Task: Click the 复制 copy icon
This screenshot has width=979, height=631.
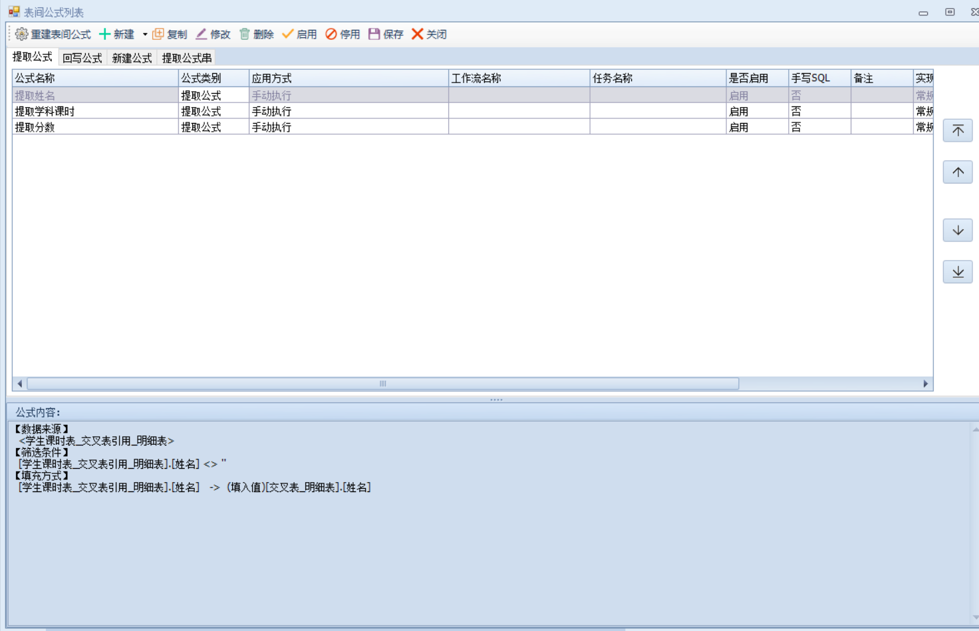Action: pyautogui.click(x=158, y=34)
